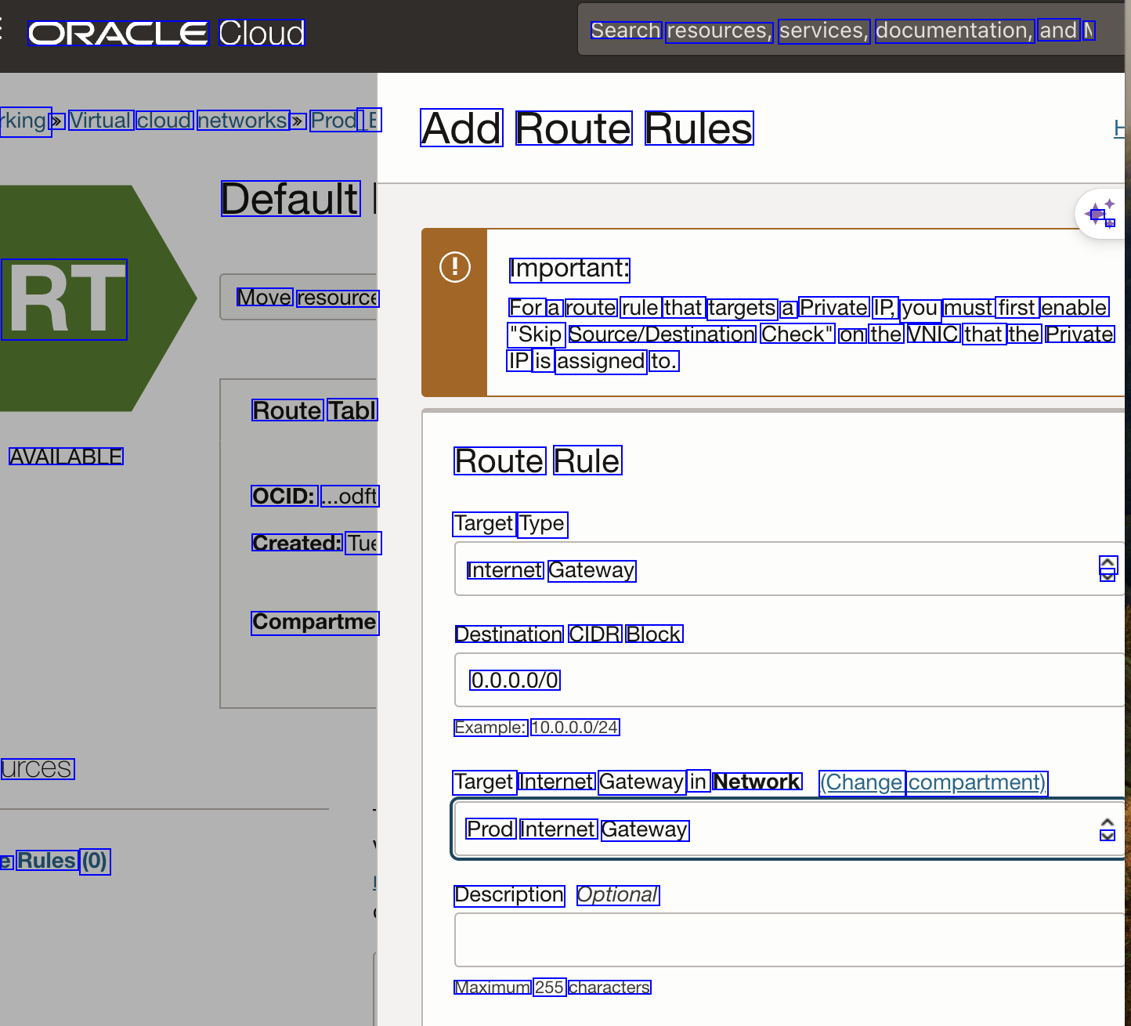Select the Route Table Information tab
The image size is (1131, 1026).
tap(314, 410)
